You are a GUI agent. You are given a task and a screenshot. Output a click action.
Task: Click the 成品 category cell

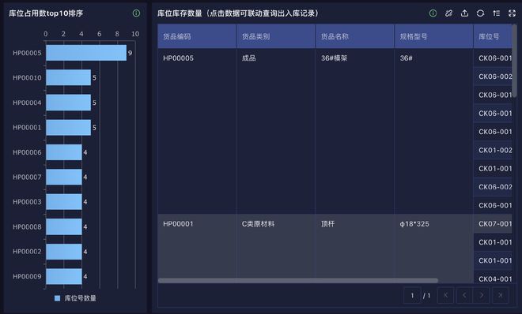pyautogui.click(x=276, y=131)
